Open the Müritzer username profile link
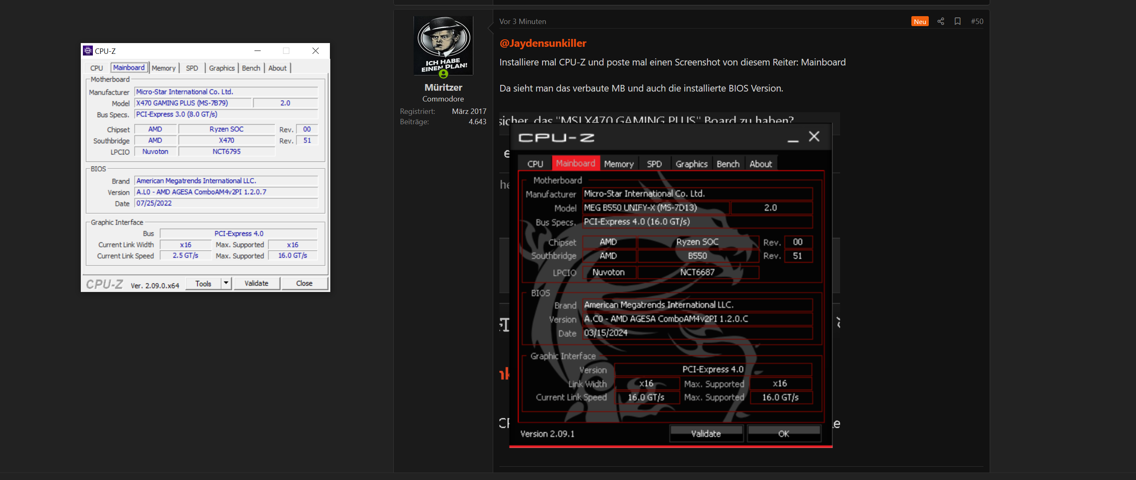The height and width of the screenshot is (480, 1136). point(443,87)
